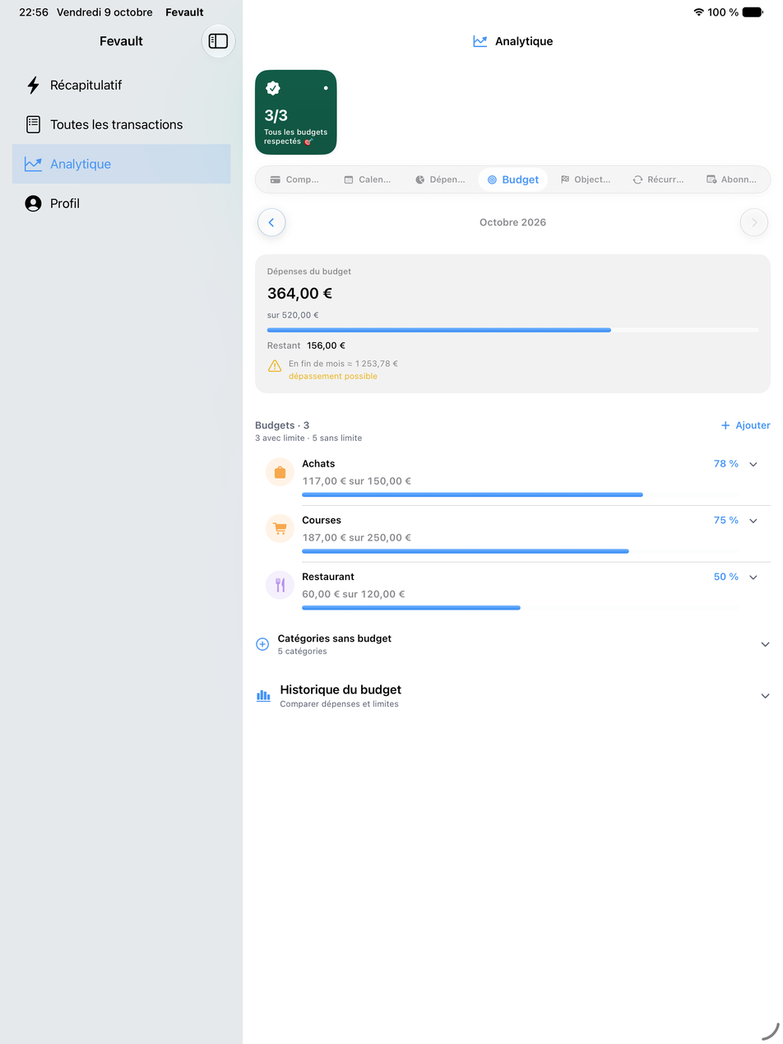Open the 3/3 budgets respected card
The width and height of the screenshot is (783, 1044).
click(x=296, y=112)
